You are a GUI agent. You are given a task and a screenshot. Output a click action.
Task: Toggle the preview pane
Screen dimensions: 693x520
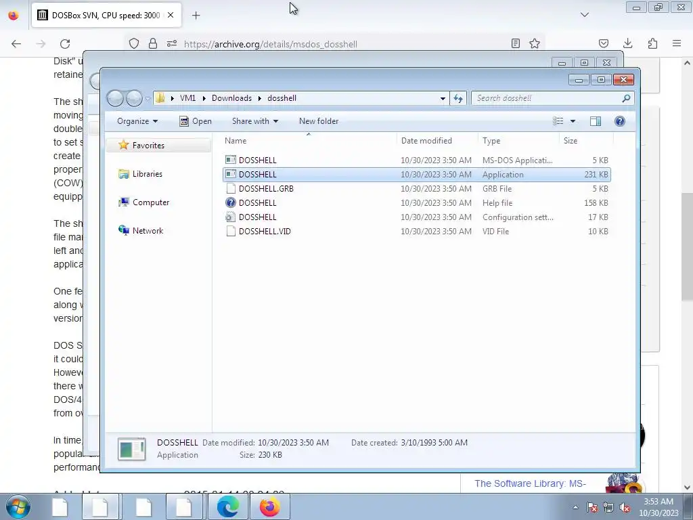[596, 121]
